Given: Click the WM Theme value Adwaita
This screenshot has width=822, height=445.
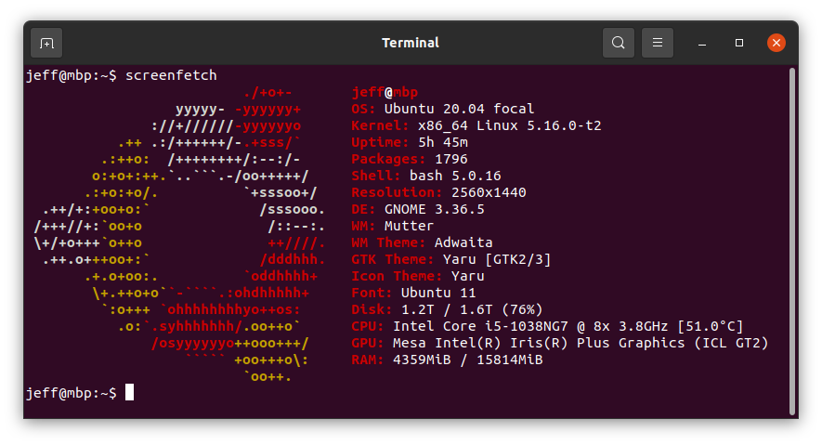Looking at the screenshot, I should click(x=463, y=242).
